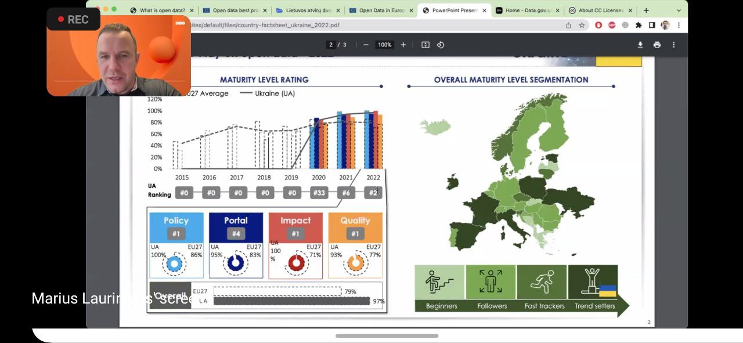Rotate the PDF counterclockwise
The width and height of the screenshot is (743, 343).
441,45
